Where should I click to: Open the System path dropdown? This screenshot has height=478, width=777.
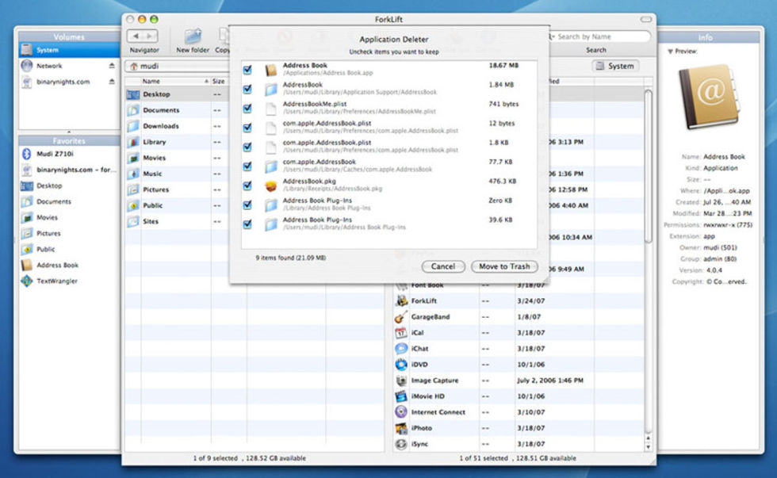tap(616, 67)
